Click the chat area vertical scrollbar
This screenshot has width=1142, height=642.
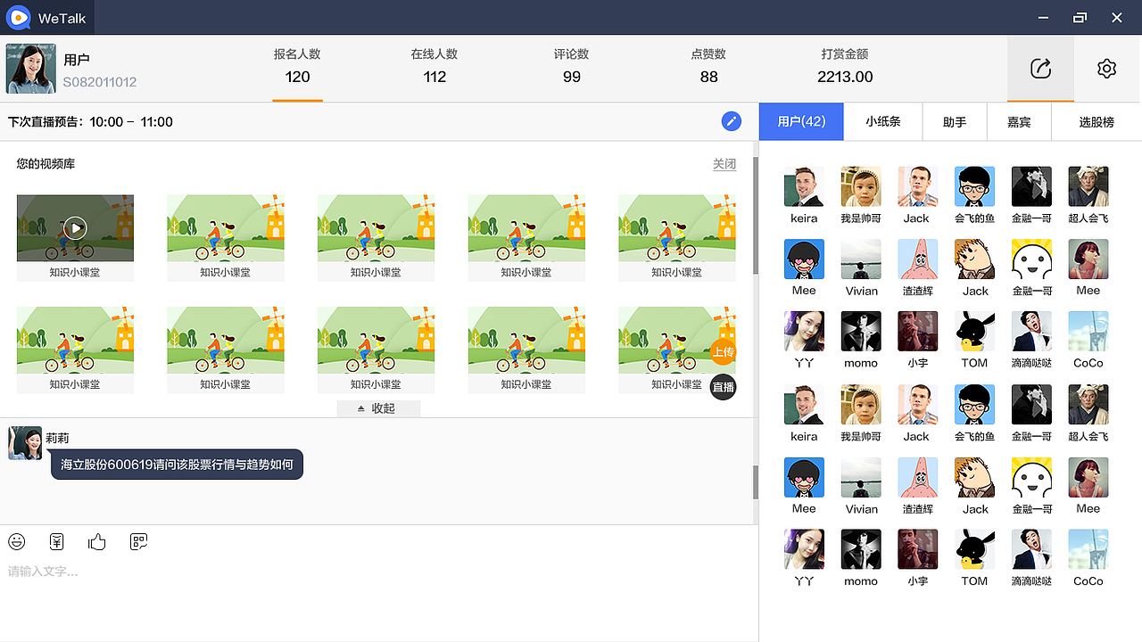click(x=756, y=482)
